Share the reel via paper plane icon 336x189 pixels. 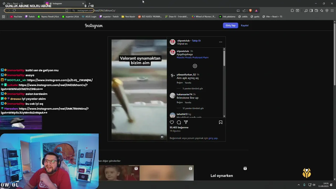(186, 122)
